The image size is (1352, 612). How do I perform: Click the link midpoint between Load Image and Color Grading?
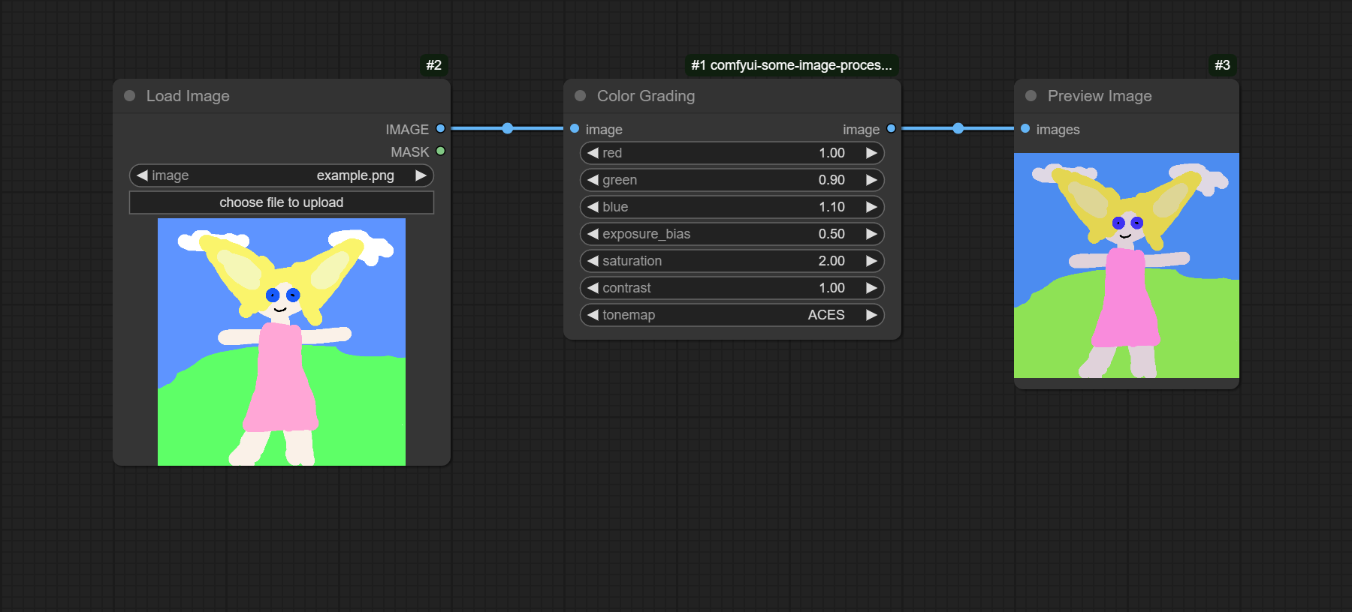(508, 128)
